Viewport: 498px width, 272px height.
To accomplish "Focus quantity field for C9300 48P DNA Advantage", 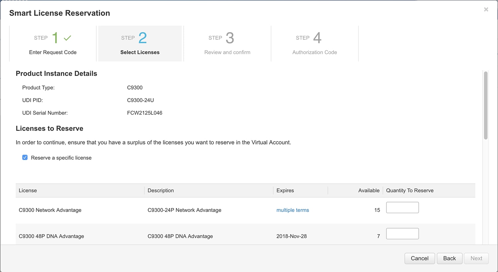I will [x=402, y=234].
